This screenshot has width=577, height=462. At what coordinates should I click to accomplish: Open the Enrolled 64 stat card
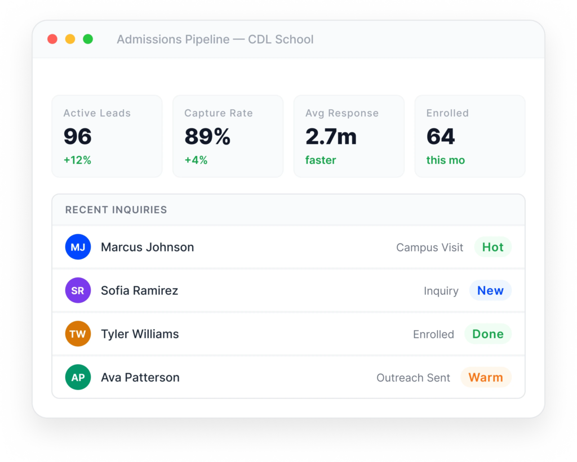[470, 136]
